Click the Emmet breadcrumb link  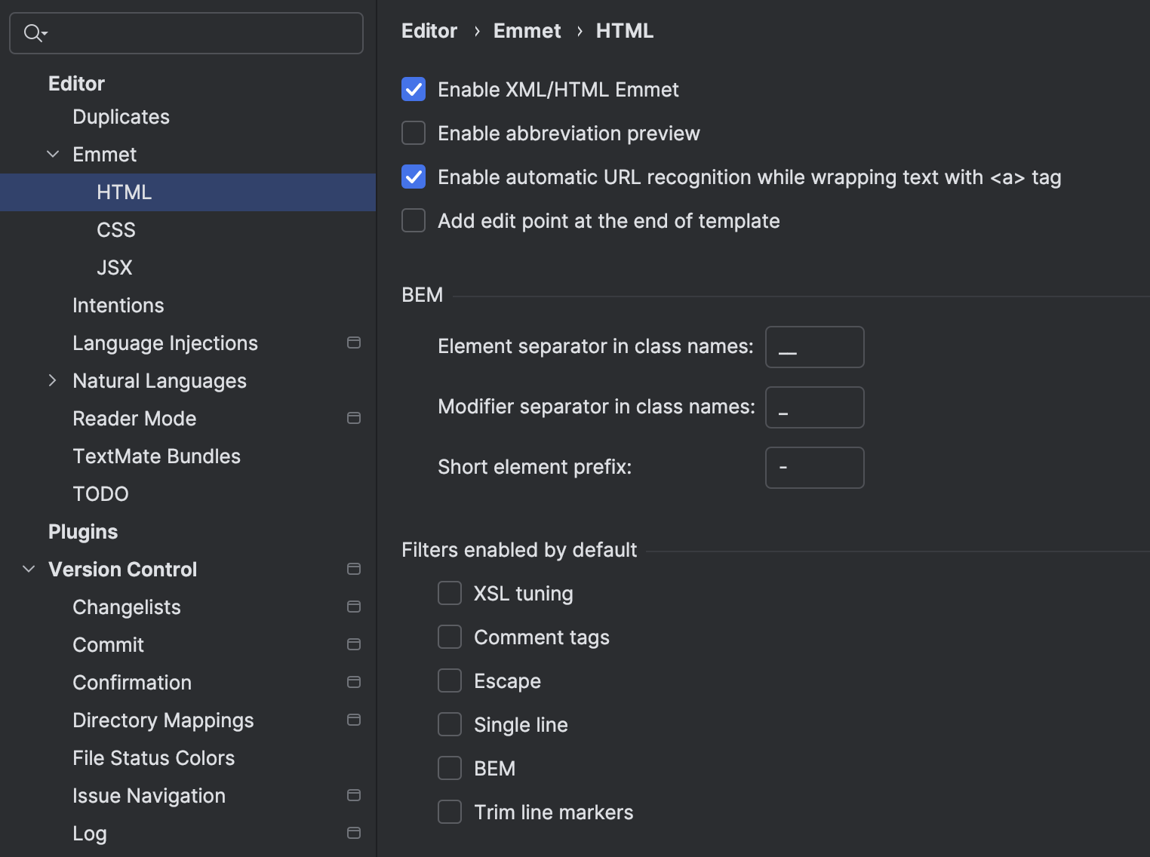coord(527,31)
